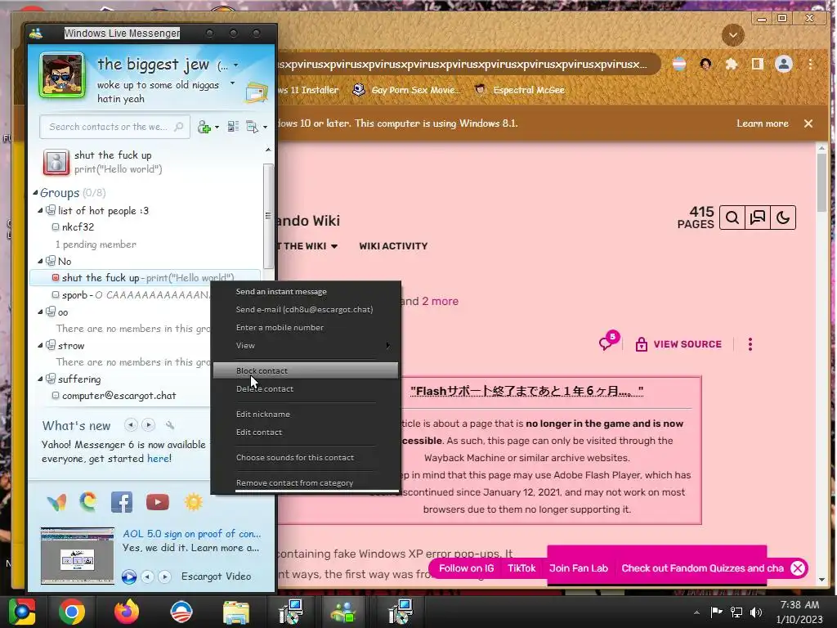Image resolution: width=837 pixels, height=628 pixels.
Task: Open the wiki search magnifier icon
Action: click(732, 218)
